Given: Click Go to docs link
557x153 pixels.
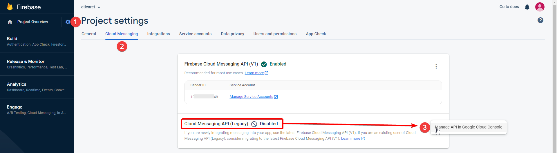Looking at the screenshot, I should [509, 7].
